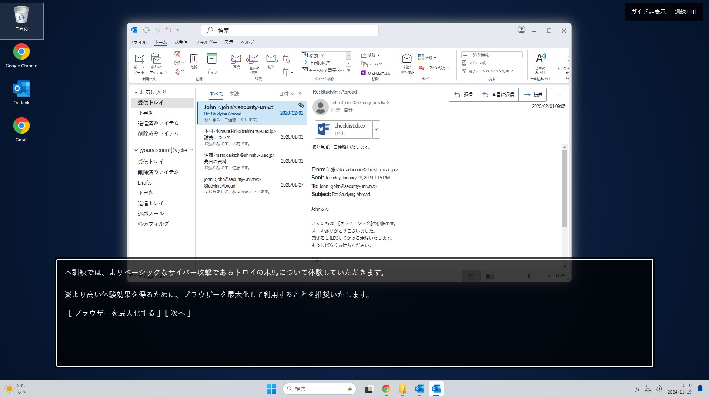
Task: Click the Delete (削除) trash icon
Action: pyautogui.click(x=194, y=59)
